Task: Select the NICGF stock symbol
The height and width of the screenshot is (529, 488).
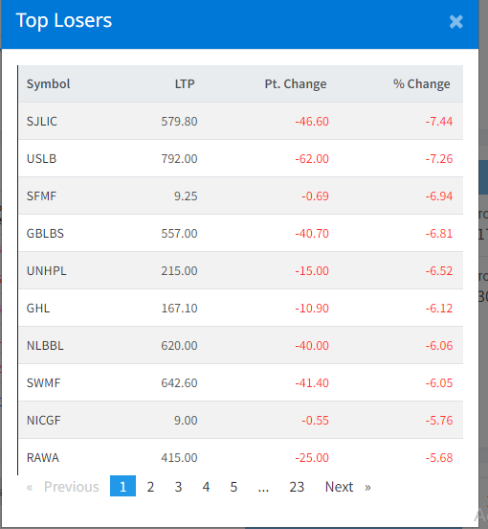Action: point(43,421)
